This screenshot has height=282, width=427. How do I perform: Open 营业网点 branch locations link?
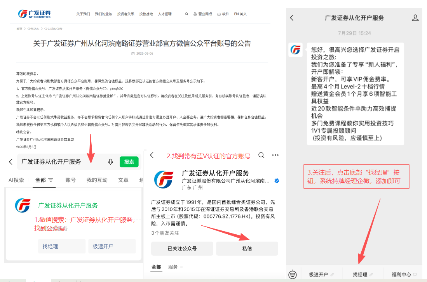[x=202, y=14]
